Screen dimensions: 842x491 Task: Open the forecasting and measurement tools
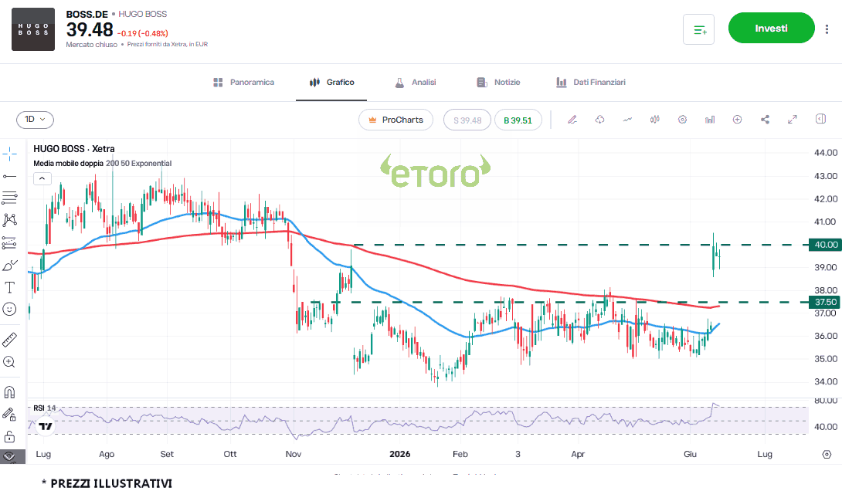click(10, 243)
